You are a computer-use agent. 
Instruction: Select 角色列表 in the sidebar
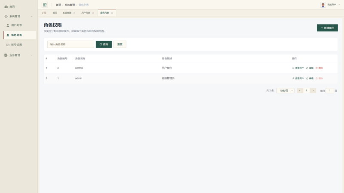pos(19,35)
